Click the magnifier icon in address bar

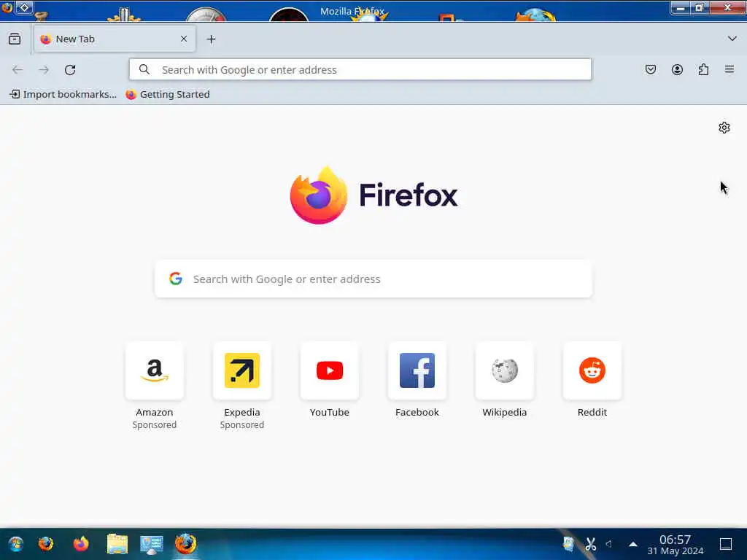[x=144, y=69]
